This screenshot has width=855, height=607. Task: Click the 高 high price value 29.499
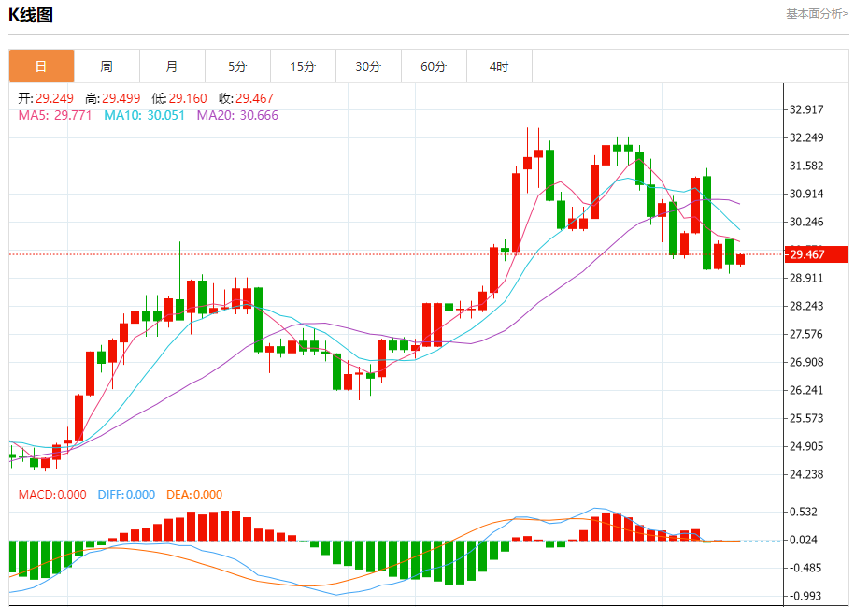(x=121, y=98)
